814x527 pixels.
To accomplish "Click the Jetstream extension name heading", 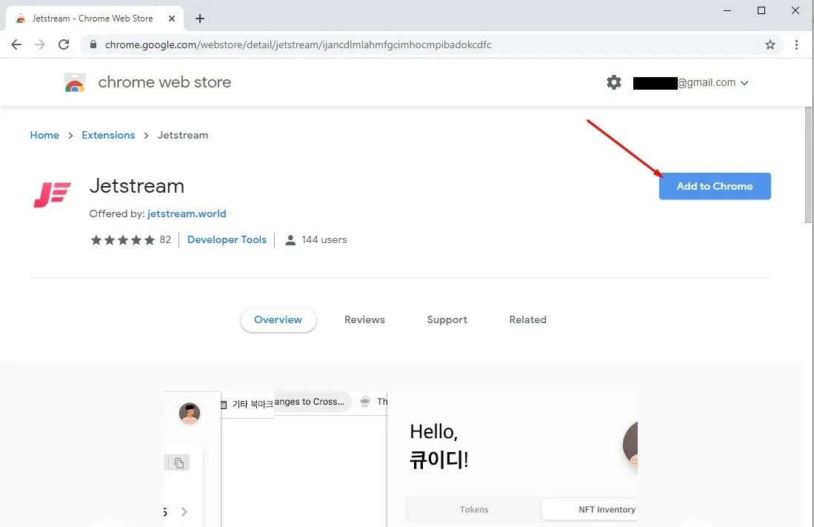I will (136, 186).
